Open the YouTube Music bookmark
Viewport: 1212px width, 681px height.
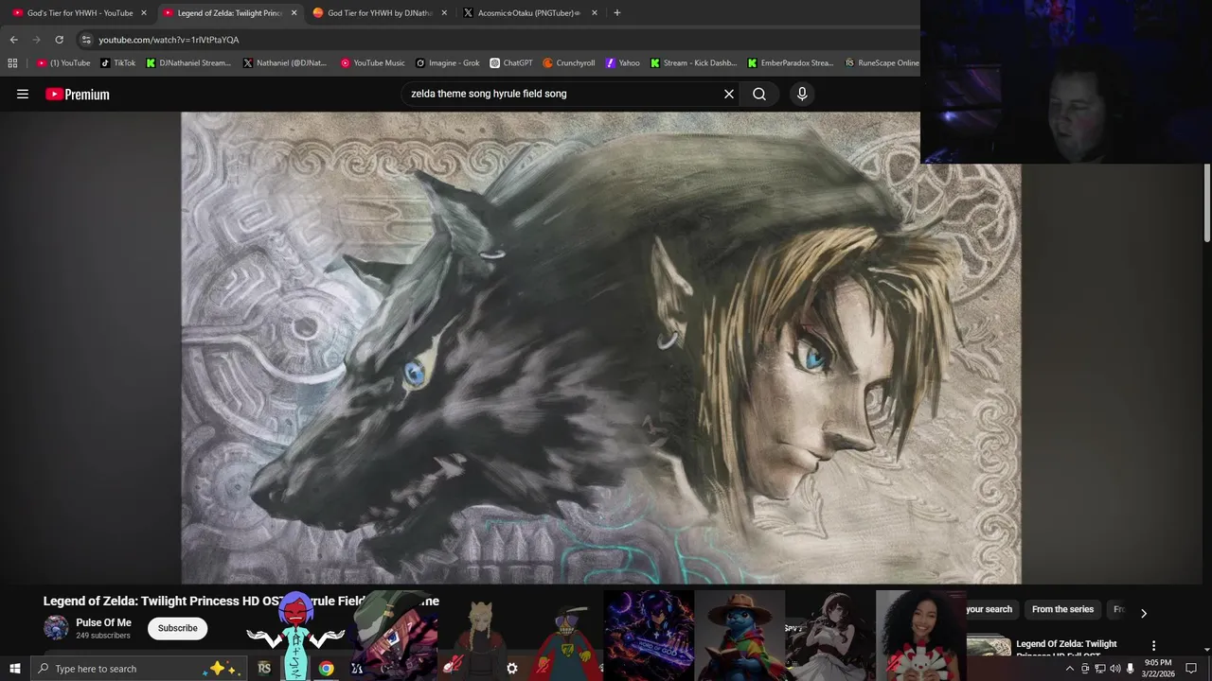[372, 63]
